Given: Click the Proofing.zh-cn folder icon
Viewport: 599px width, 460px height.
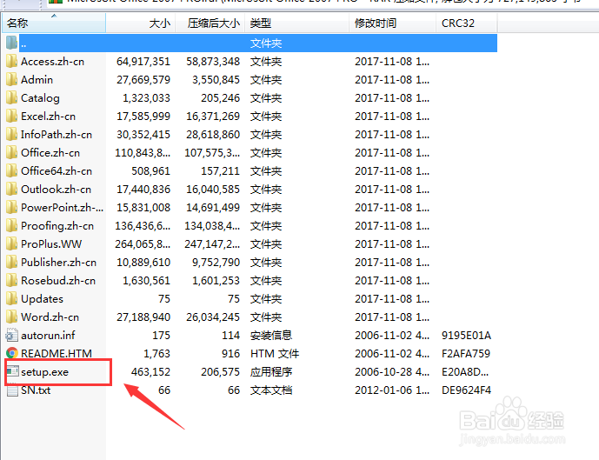Looking at the screenshot, I should (12, 226).
